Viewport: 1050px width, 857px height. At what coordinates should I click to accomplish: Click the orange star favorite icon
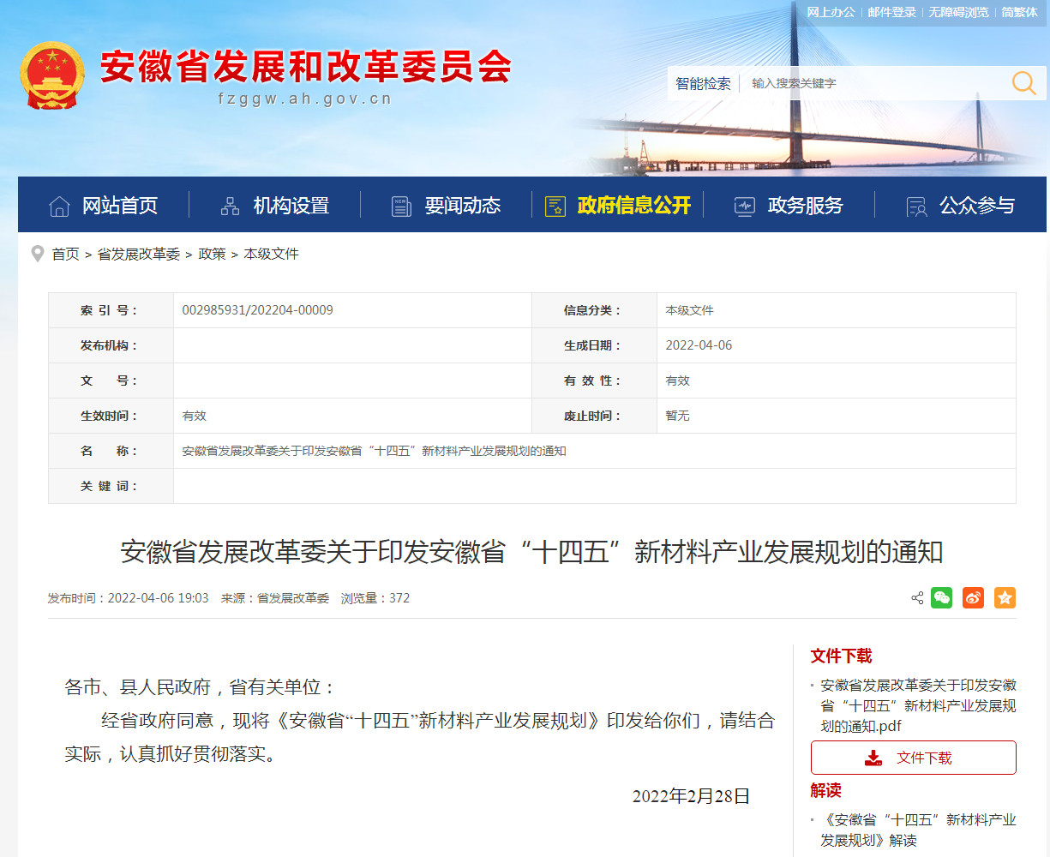1005,598
